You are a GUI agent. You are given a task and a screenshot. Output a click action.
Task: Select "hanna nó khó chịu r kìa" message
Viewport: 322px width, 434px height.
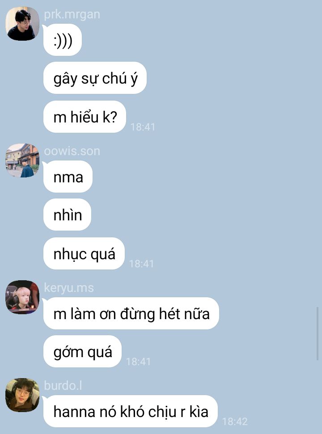click(x=131, y=411)
